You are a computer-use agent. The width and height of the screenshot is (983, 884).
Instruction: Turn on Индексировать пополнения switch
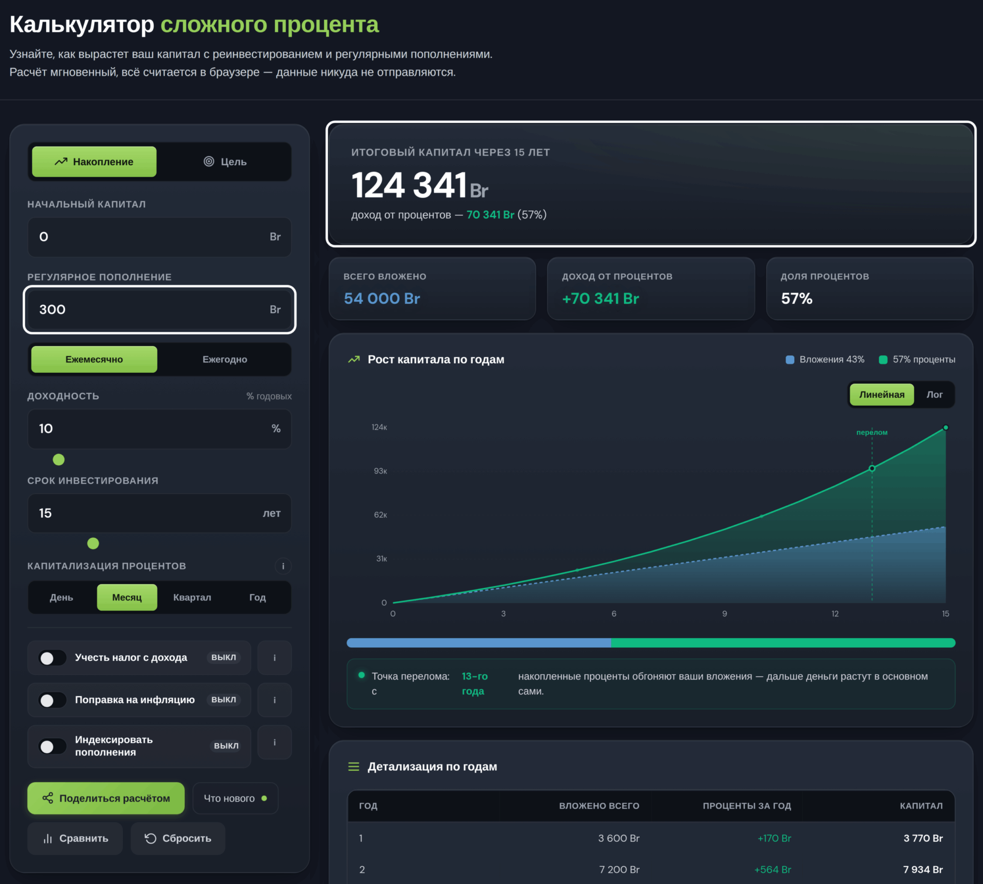click(x=53, y=746)
